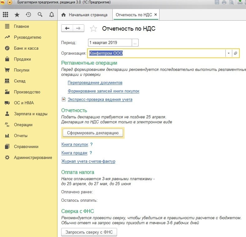Add this page to favorites star

[93, 29]
